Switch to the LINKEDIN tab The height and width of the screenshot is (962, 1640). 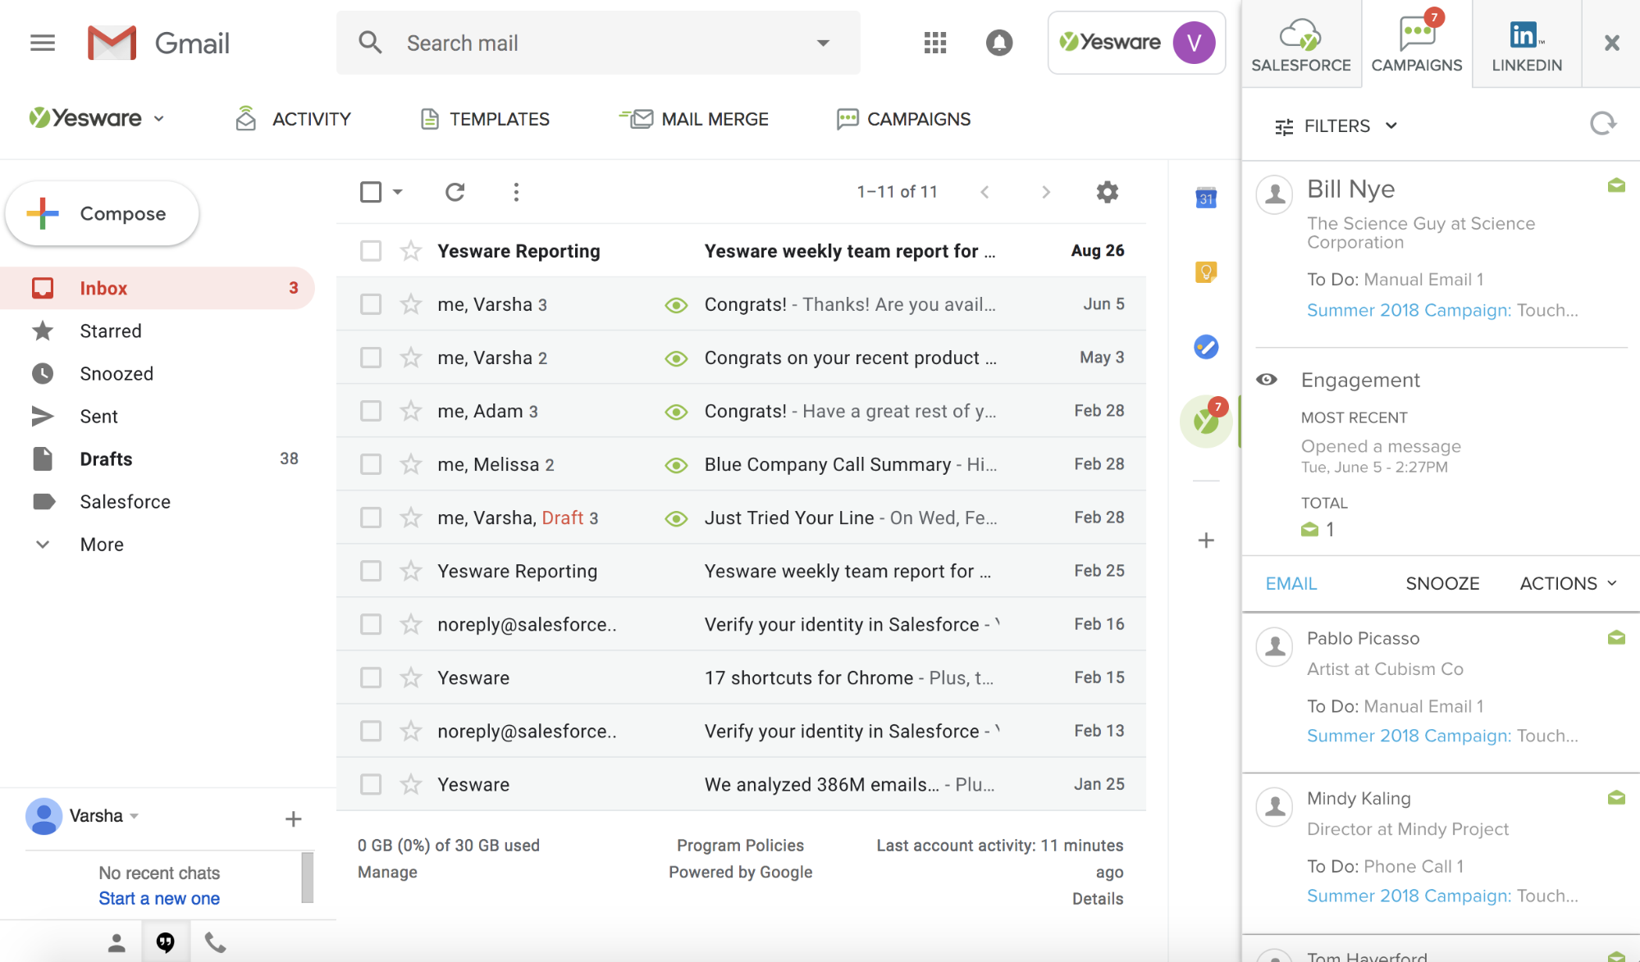click(x=1526, y=44)
